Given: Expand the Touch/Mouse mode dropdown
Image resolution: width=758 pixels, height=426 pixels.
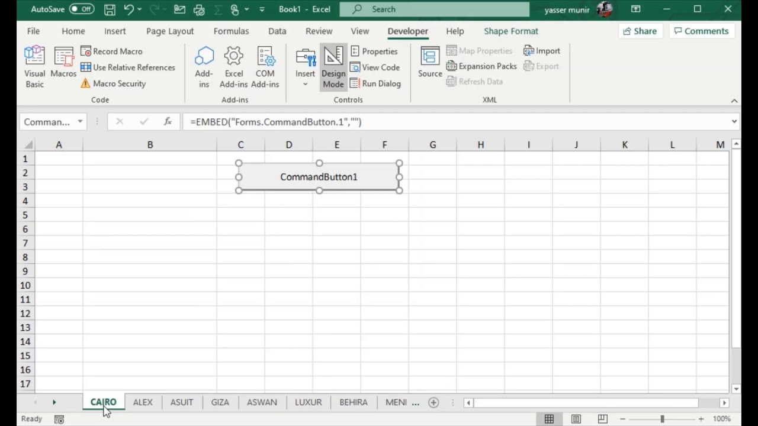Looking at the screenshot, I should [246, 9].
